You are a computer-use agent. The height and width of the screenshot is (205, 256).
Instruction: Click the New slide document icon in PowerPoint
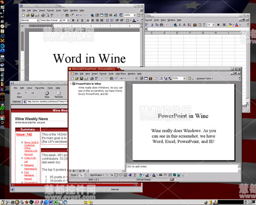click(72, 78)
